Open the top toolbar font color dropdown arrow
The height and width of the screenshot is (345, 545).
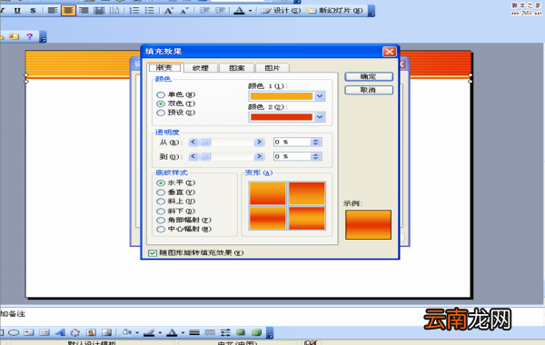pyautogui.click(x=250, y=11)
